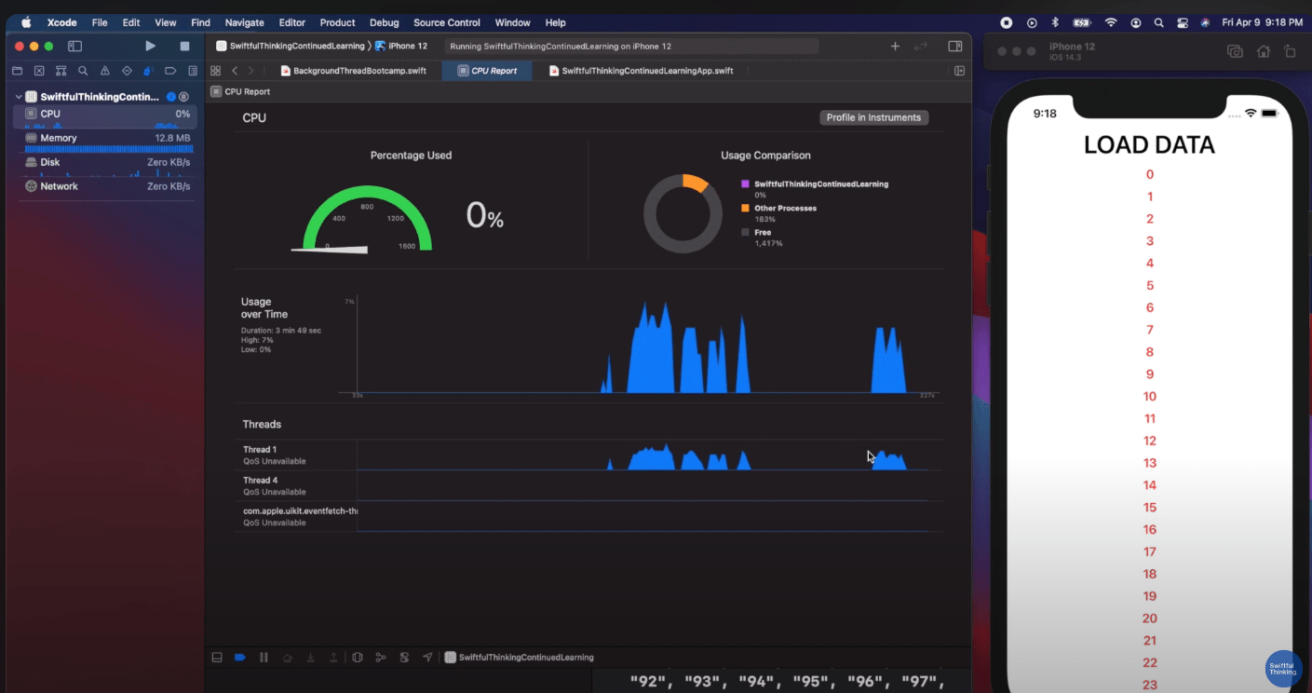Screen dimensions: 1312x693
Task: Collapse the SwiftfulThinkingContin... process tree
Action: [19, 97]
